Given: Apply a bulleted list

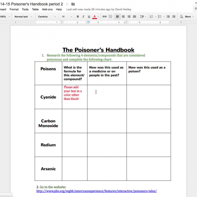Looking at the screenshot, I should point(160,17).
